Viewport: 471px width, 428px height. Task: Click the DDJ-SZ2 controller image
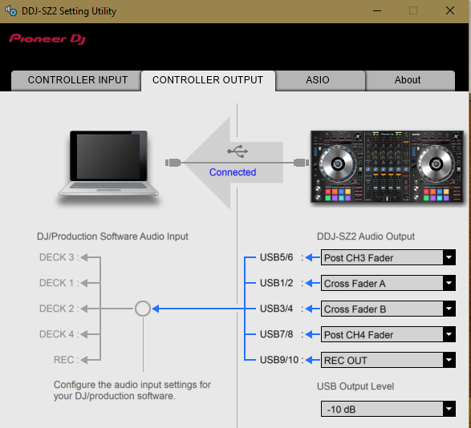387,167
